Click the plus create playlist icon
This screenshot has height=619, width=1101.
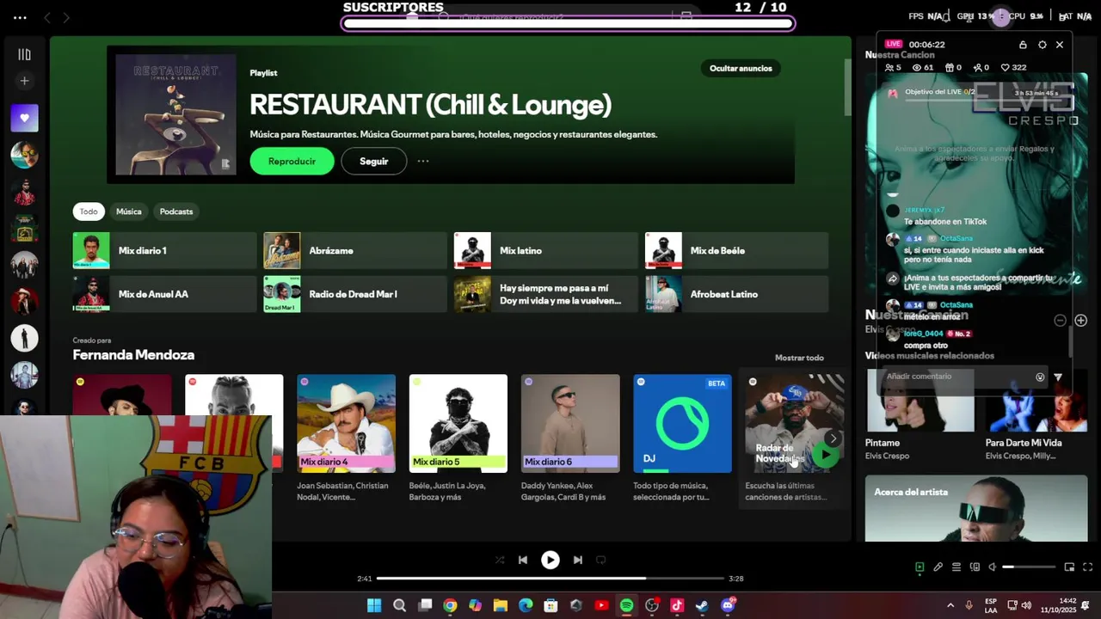click(24, 81)
